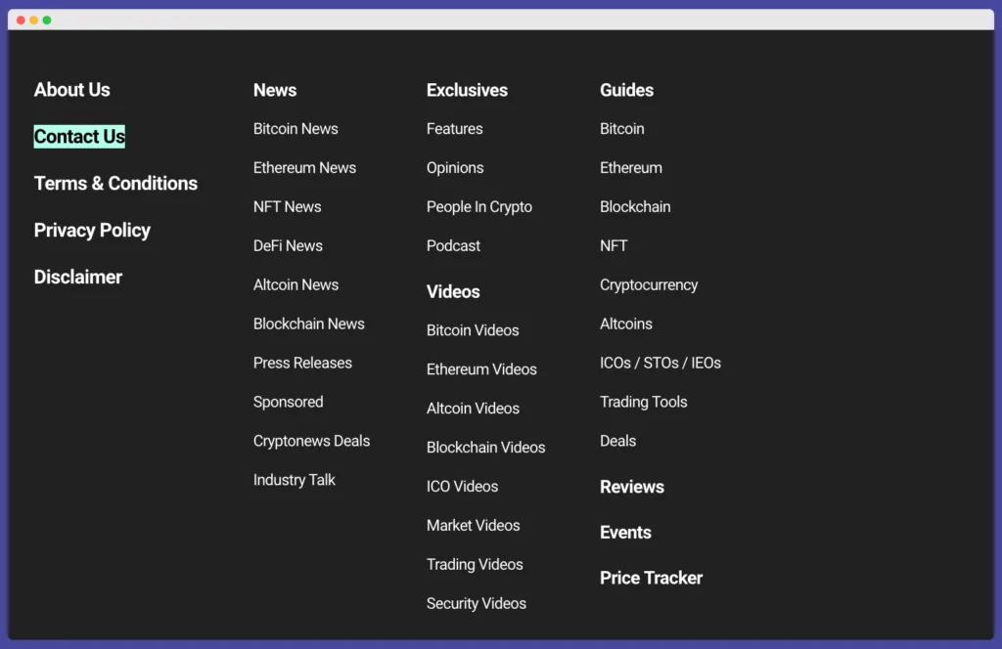View the Bitcoin guide
Viewport: 1002px width, 649px height.
[x=622, y=128]
